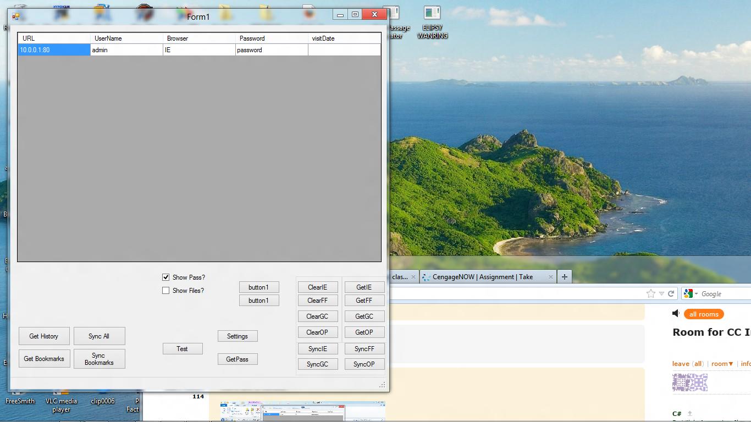Switch to the CengageNOW Assignment tab
The height and width of the screenshot is (422, 751).
[488, 277]
